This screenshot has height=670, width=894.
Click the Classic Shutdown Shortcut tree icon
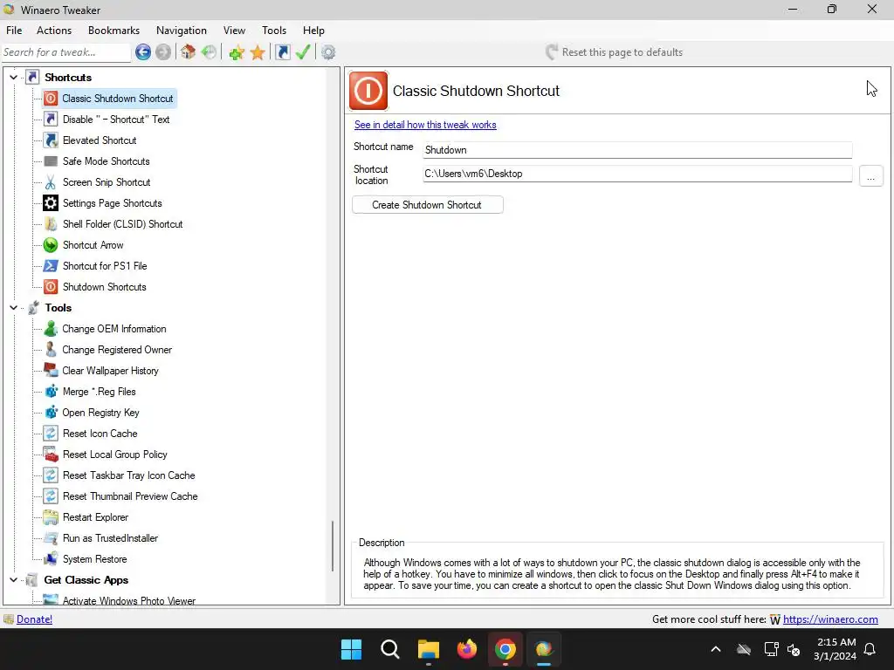(51, 99)
